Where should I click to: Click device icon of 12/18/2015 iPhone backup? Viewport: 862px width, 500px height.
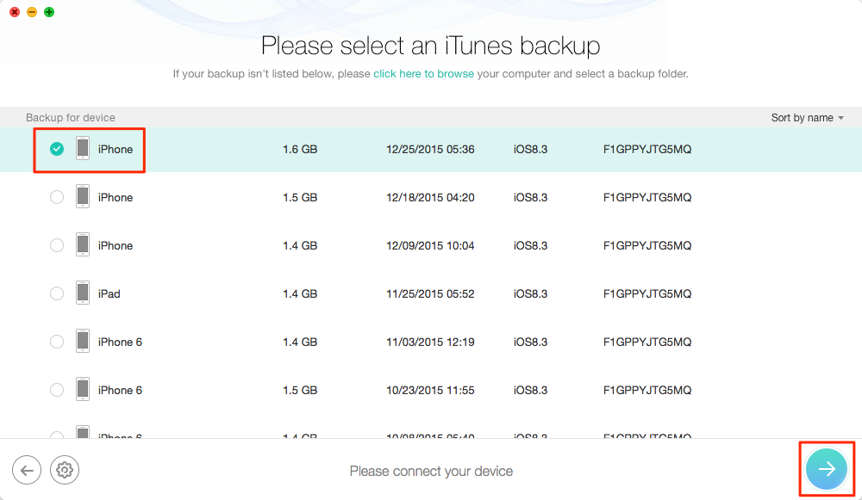(x=83, y=197)
